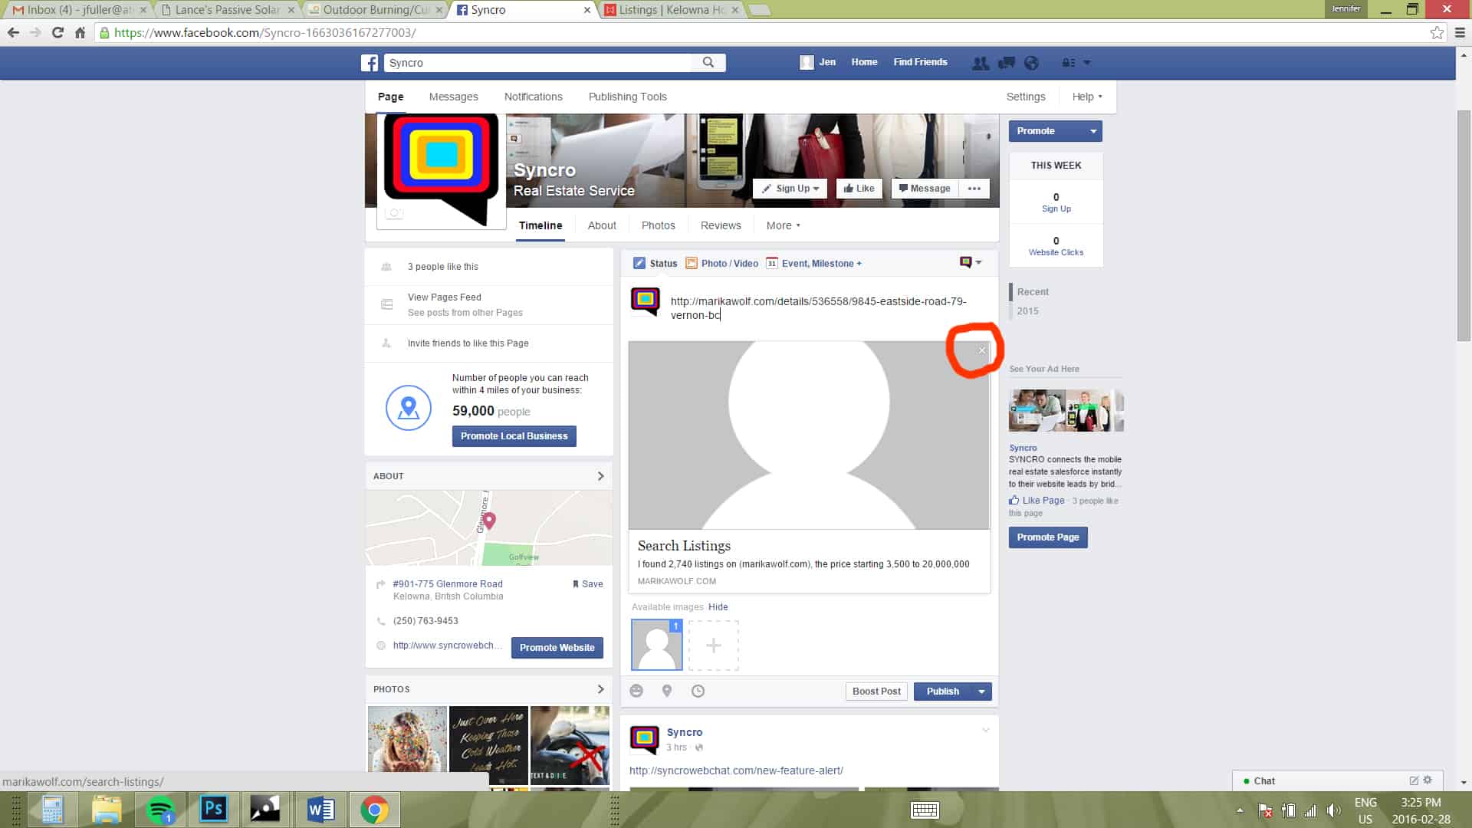The height and width of the screenshot is (828, 1472).
Task: Hide the available images list
Action: (x=718, y=607)
